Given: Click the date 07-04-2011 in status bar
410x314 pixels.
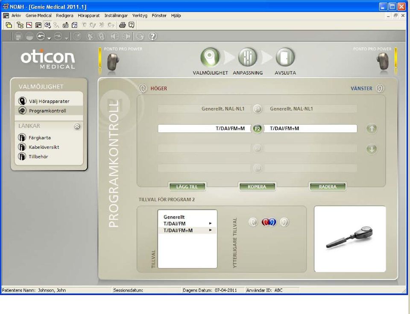Looking at the screenshot, I should click(x=225, y=290).
